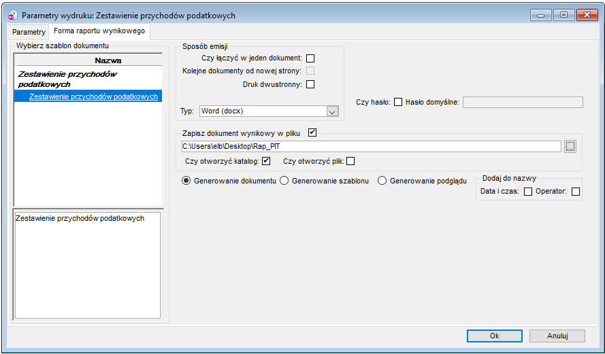Click the output file path field

click(371, 146)
